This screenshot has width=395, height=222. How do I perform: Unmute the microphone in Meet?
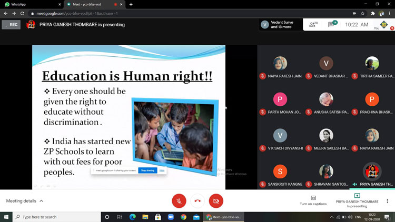tap(179, 200)
